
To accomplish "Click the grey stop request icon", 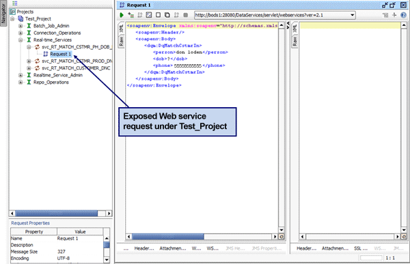I will [186, 15].
